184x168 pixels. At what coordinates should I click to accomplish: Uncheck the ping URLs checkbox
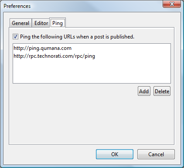click(15, 36)
